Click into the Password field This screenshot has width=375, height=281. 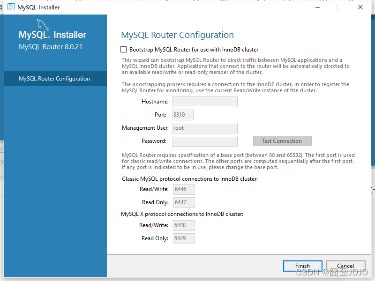pyautogui.click(x=205, y=141)
